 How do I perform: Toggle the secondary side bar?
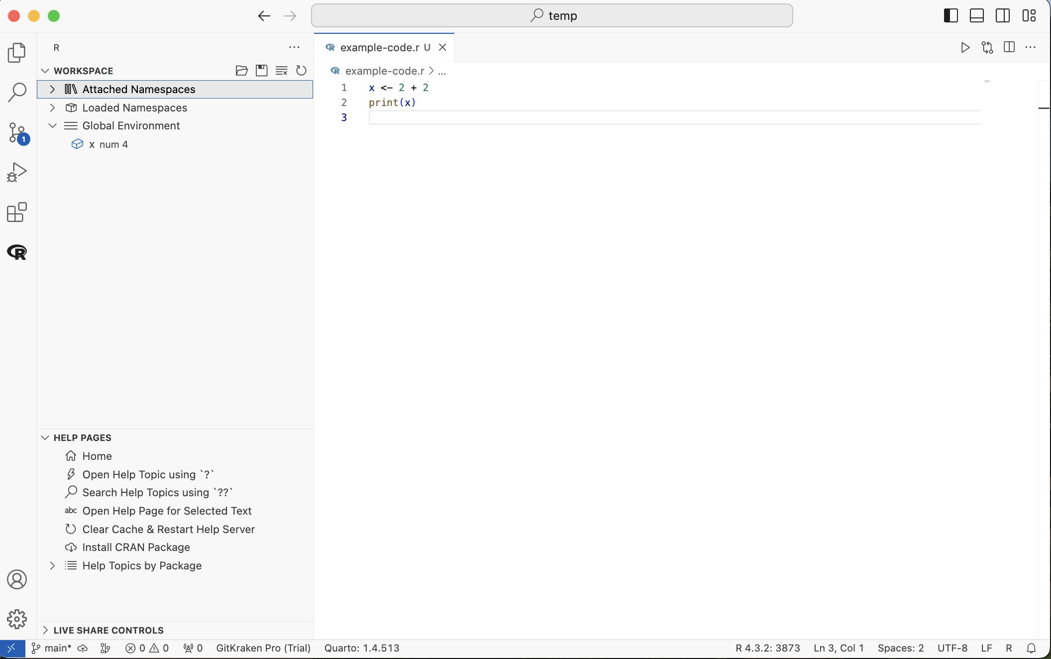(x=1003, y=16)
